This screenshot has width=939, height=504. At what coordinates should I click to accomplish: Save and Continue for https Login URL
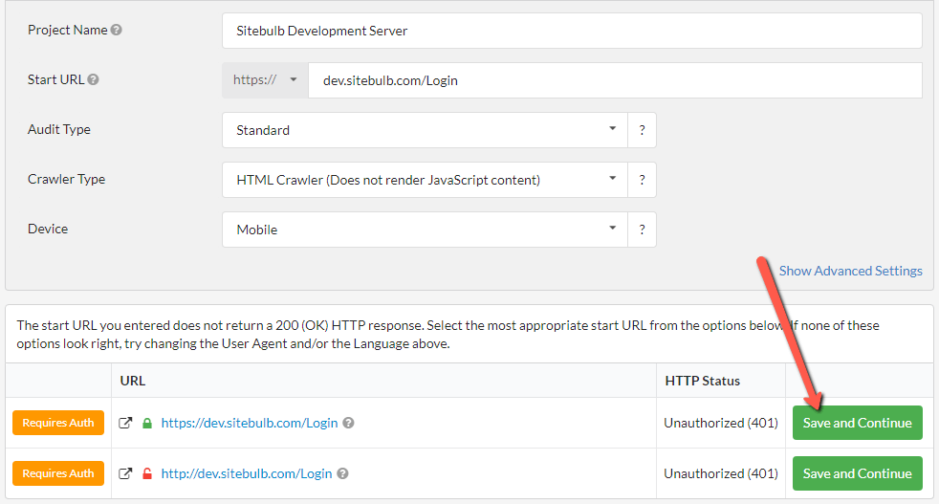(857, 423)
